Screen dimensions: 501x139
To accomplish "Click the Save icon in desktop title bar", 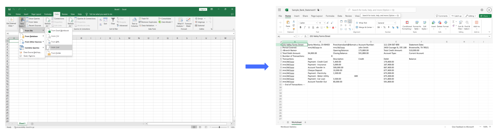I will 9,9.
